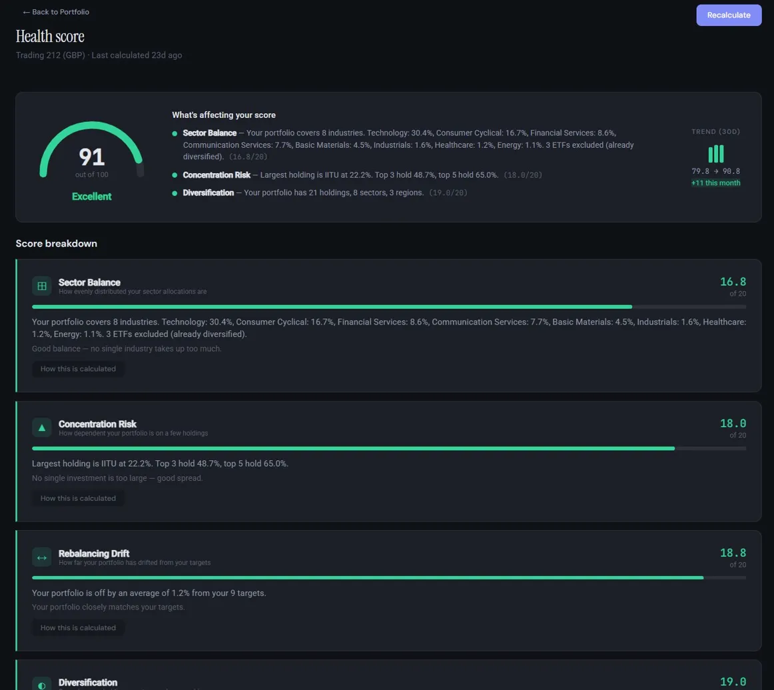Click the Sector Balance grid icon
Image resolution: width=774 pixels, height=690 pixels.
42,286
